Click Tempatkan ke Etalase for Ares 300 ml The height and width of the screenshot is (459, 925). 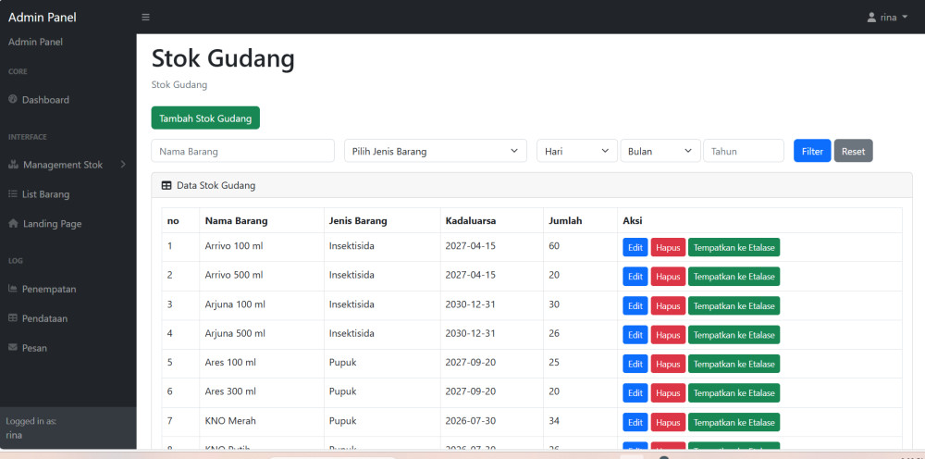734,392
